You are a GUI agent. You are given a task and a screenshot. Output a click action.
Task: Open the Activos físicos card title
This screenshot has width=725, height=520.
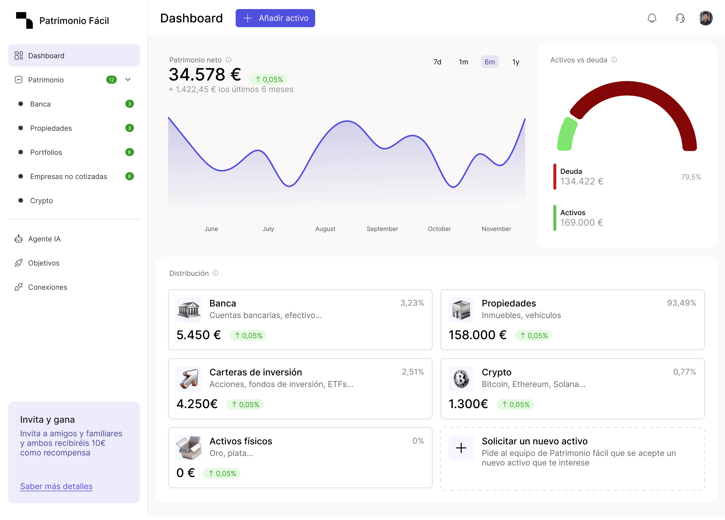(241, 441)
